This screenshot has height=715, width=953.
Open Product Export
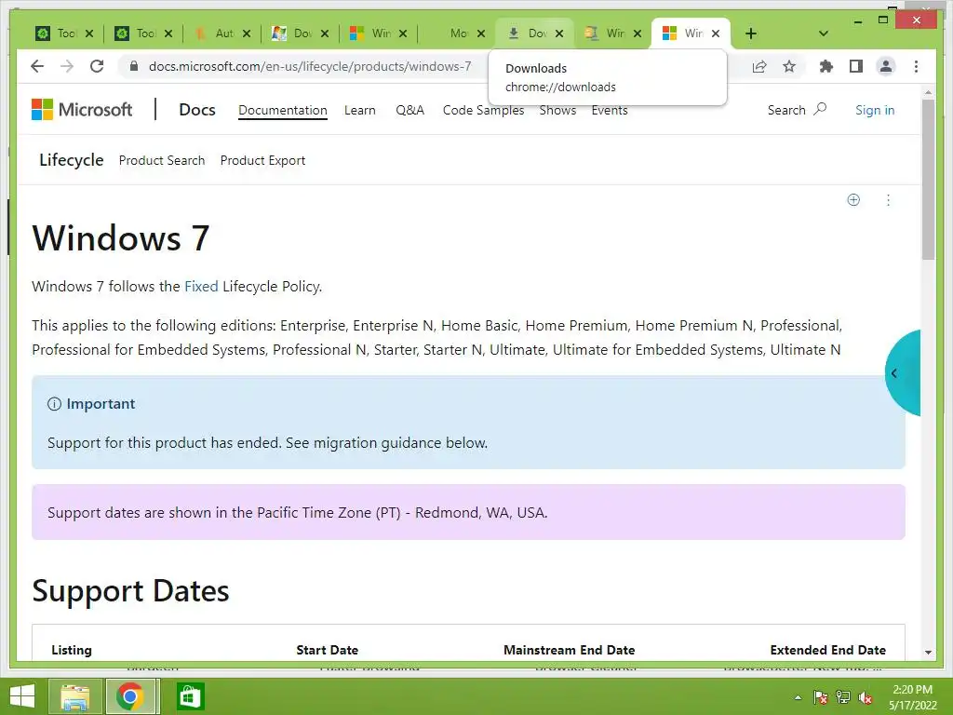[x=262, y=160]
